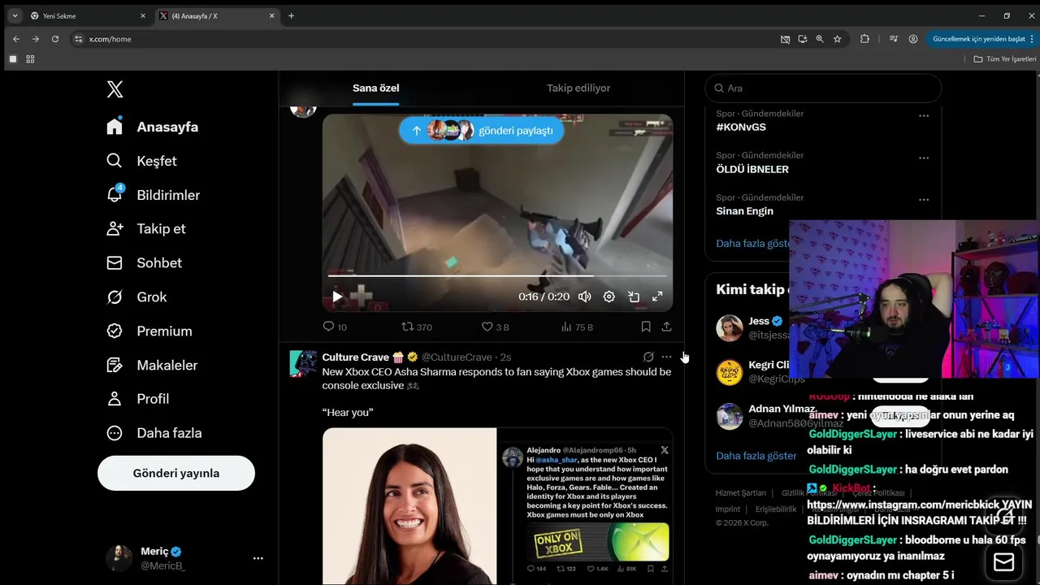The image size is (1040, 585).
Task: Go back in browser
Action: click(x=16, y=39)
